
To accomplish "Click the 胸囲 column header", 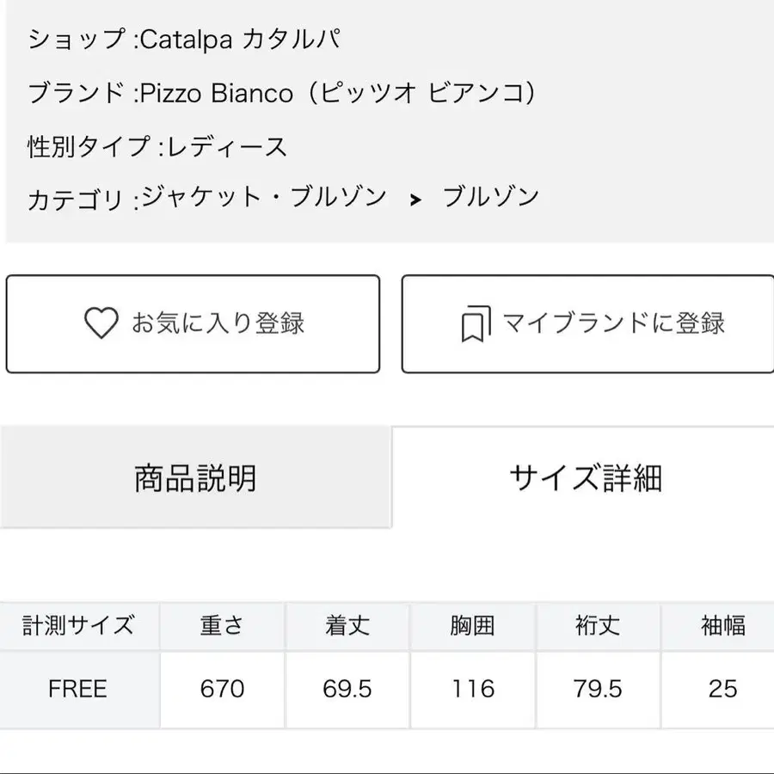I will 472,625.
